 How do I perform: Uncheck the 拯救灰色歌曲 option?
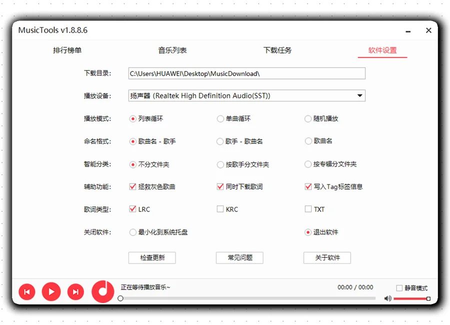[132, 186]
